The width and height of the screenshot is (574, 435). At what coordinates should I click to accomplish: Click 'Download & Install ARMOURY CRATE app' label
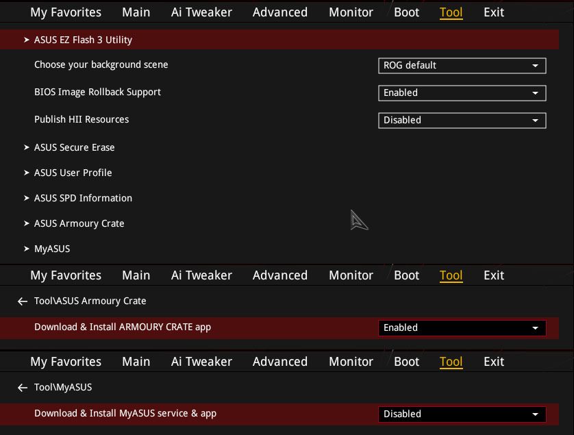click(123, 327)
